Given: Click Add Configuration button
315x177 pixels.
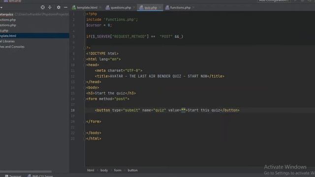Looking at the screenshot, I should [x=274, y=1].
